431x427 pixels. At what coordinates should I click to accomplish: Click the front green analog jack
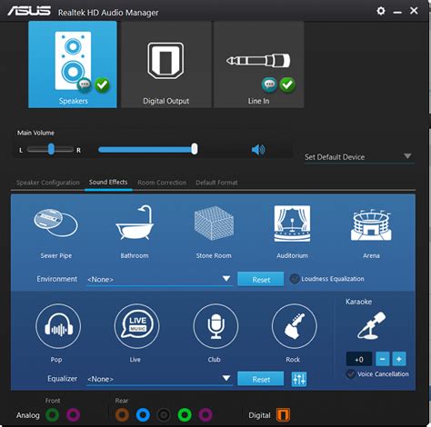52,414
